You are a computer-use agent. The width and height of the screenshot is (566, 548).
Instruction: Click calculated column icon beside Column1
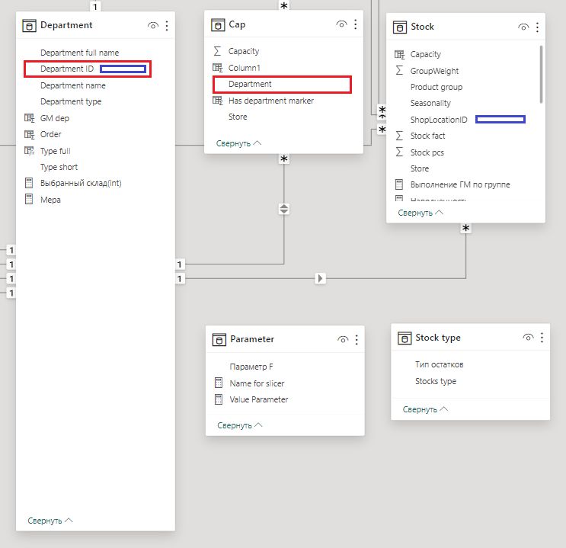[217, 68]
